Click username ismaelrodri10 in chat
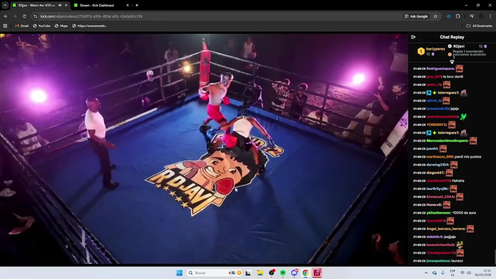 tap(437, 109)
